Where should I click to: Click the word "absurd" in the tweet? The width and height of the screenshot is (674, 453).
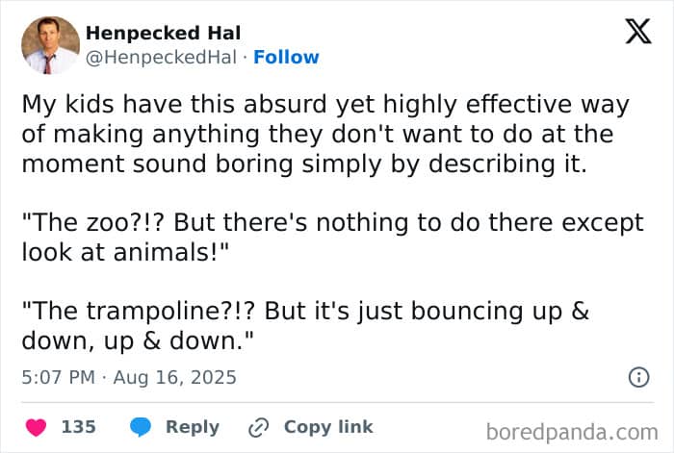285,104
